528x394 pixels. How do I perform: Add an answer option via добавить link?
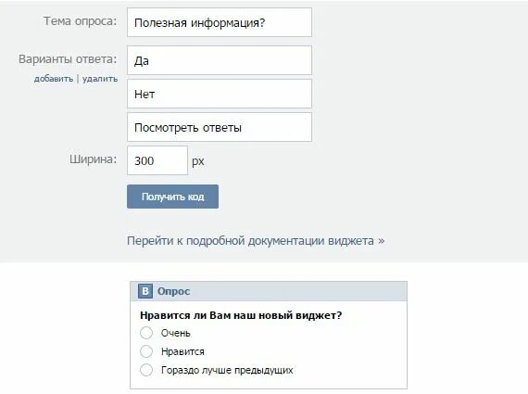(x=54, y=79)
